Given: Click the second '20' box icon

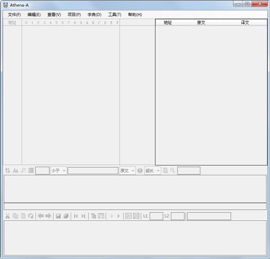Looking at the screenshot, I should (x=136, y=216).
